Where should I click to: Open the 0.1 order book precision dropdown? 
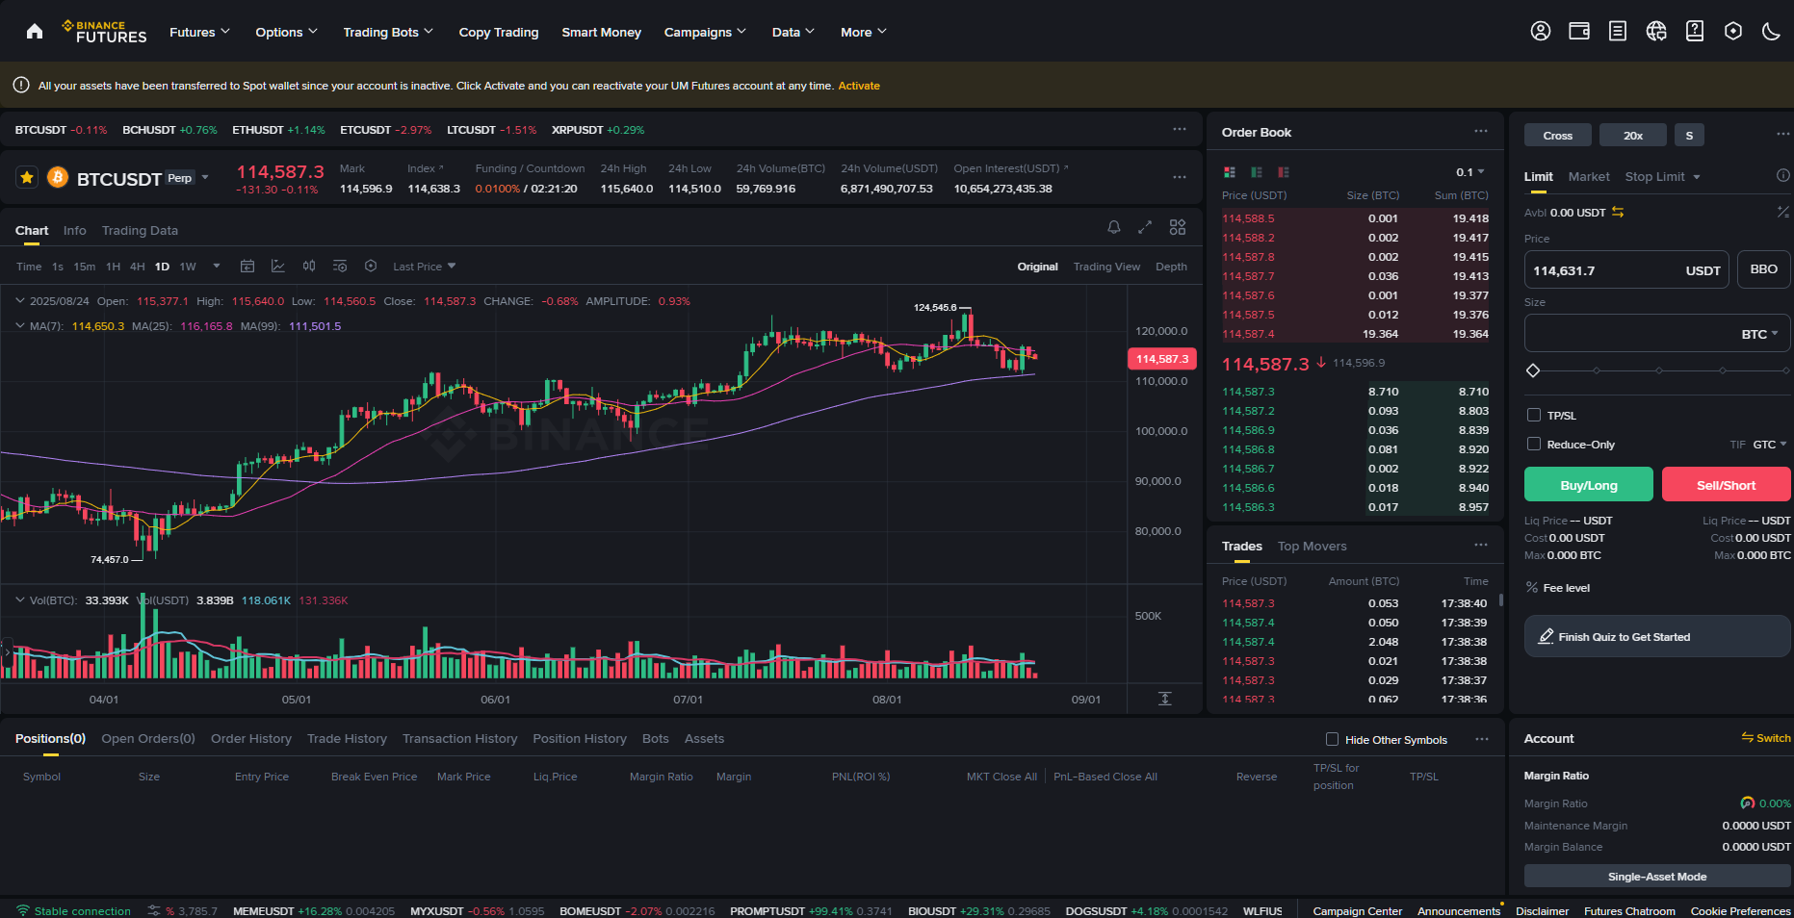1470,172
